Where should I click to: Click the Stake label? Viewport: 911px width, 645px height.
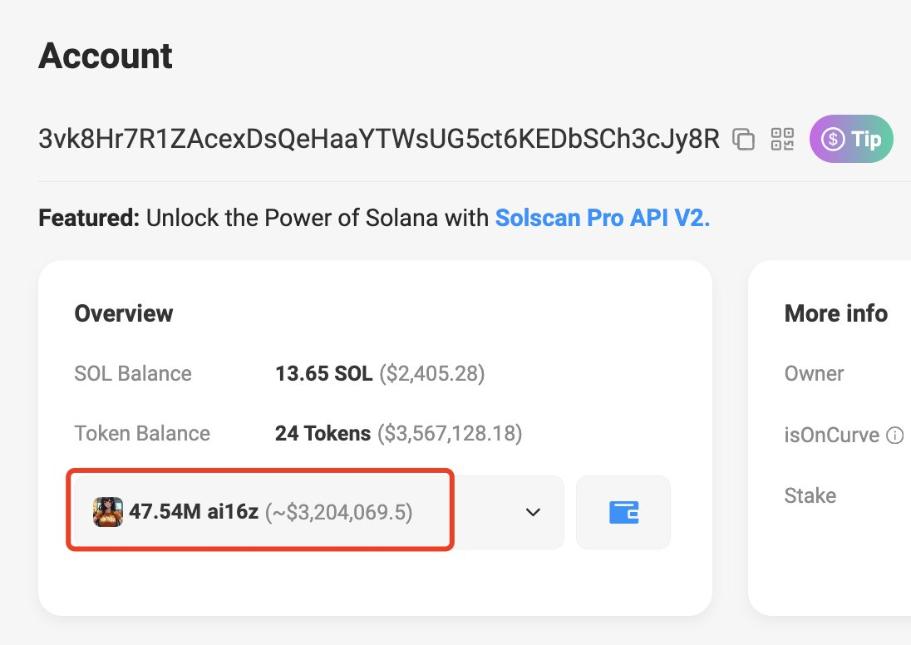tap(810, 495)
